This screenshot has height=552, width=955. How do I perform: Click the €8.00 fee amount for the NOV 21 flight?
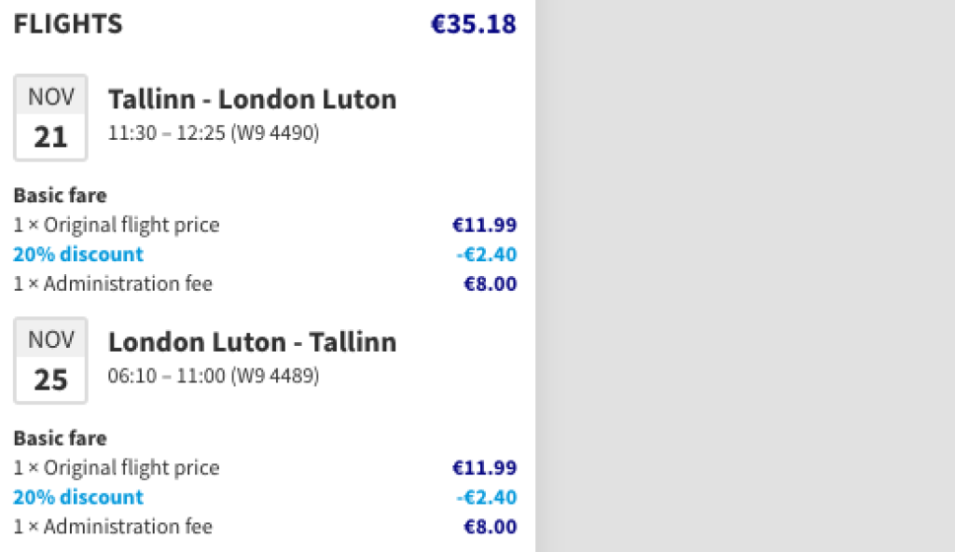pyautogui.click(x=490, y=283)
